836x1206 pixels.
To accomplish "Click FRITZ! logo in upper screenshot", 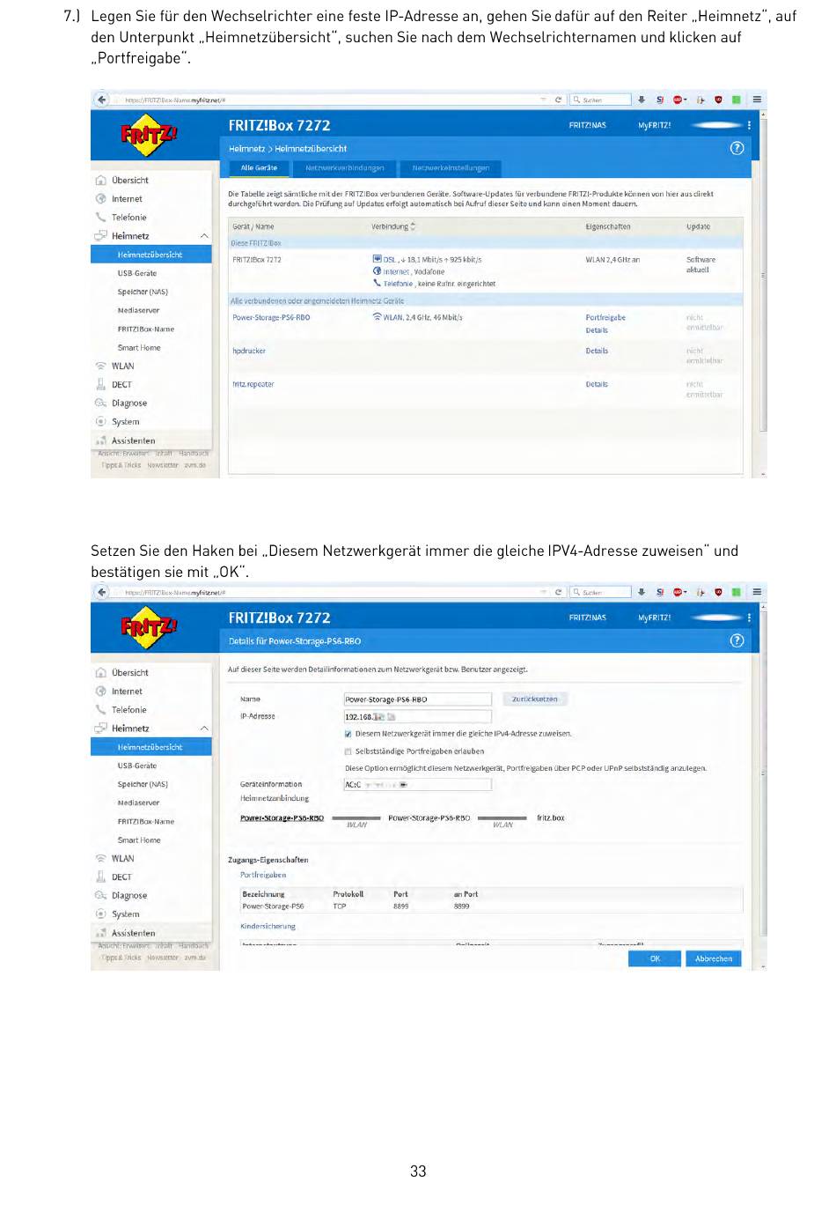I will tap(149, 135).
